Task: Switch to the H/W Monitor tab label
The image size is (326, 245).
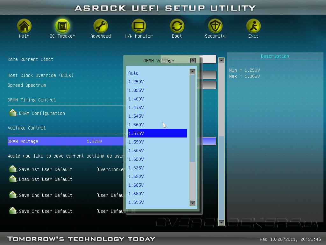Action: tap(139, 36)
